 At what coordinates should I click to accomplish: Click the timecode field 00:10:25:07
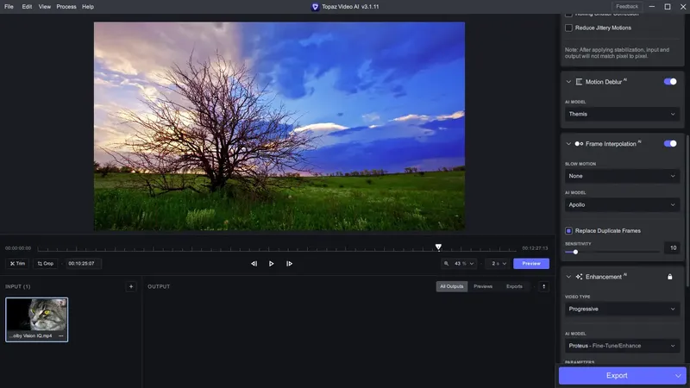tap(83, 264)
